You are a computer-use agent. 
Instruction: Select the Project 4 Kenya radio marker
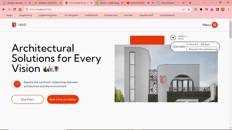pos(173,38)
